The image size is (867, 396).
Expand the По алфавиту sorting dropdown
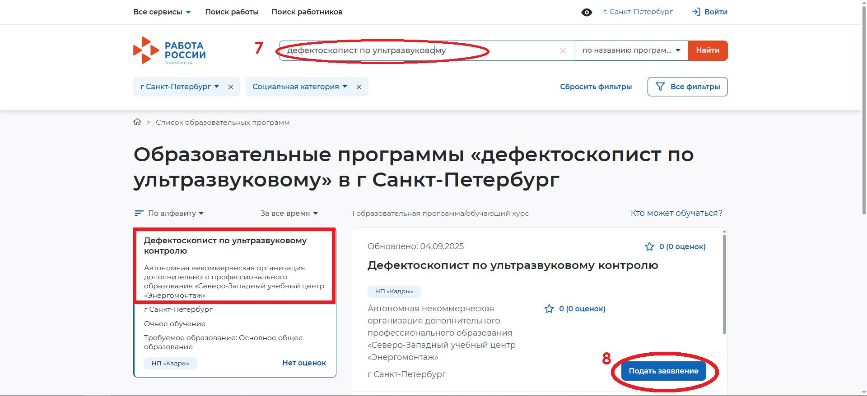coord(169,213)
